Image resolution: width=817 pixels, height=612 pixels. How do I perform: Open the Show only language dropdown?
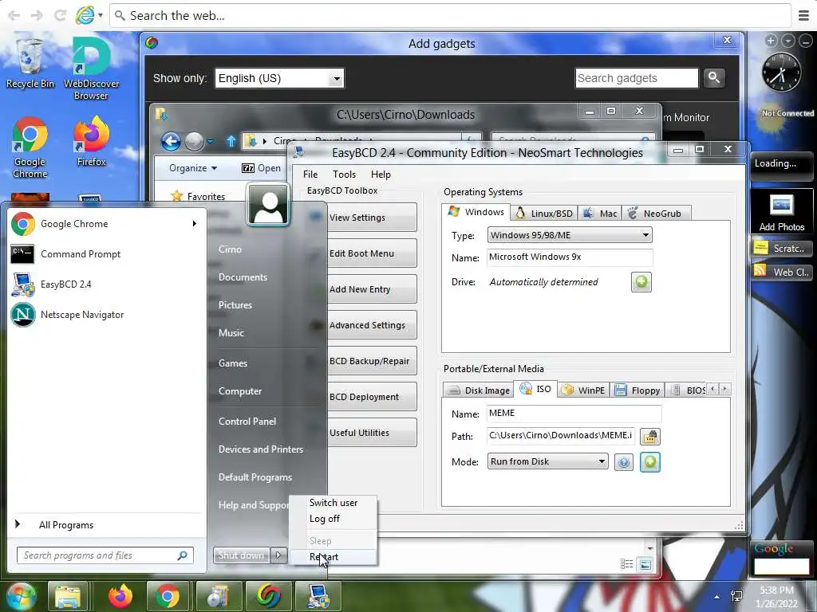click(x=279, y=78)
